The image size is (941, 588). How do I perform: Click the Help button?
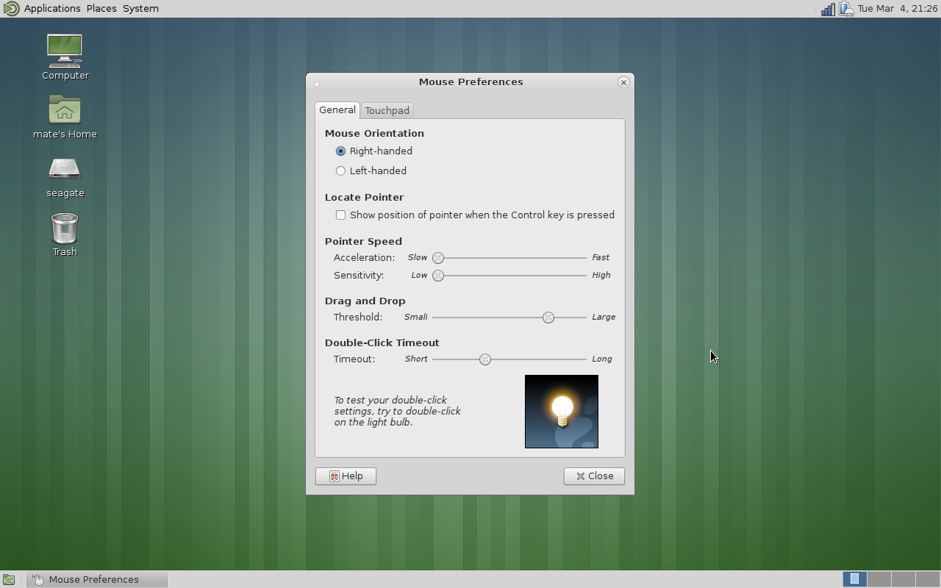(x=346, y=476)
